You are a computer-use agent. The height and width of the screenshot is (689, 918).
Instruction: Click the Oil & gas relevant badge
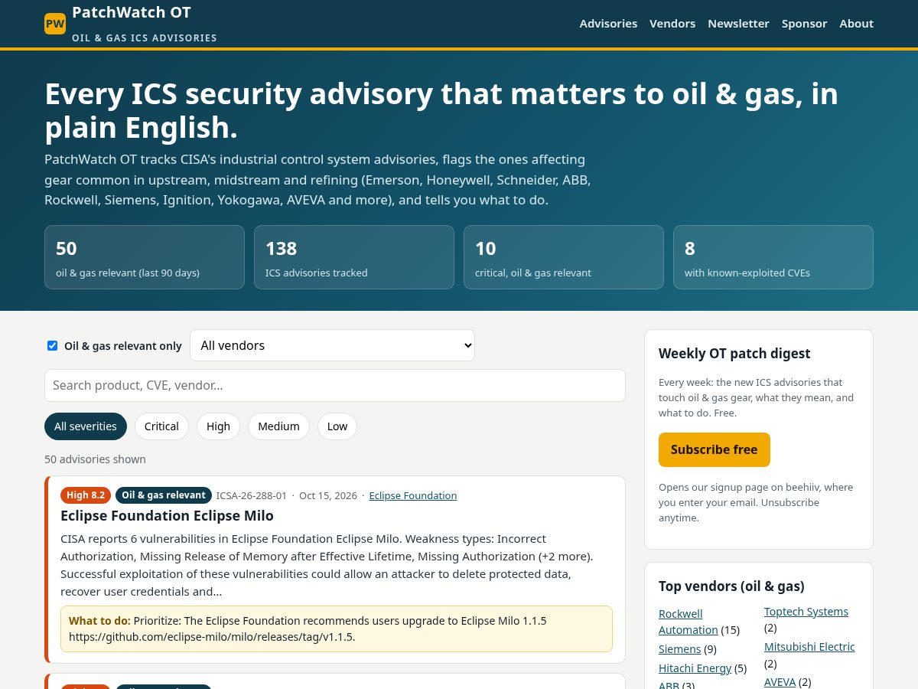tap(164, 495)
